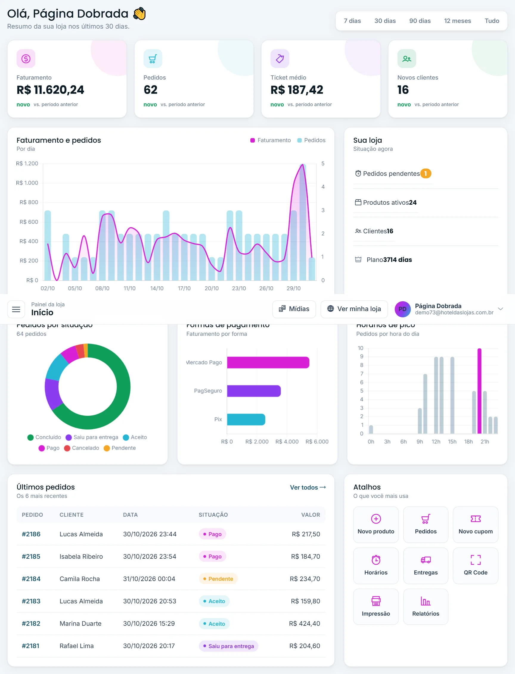This screenshot has height=674, width=515.
Task: Click the Pedidos shopping cart card icon
Action: click(153, 58)
